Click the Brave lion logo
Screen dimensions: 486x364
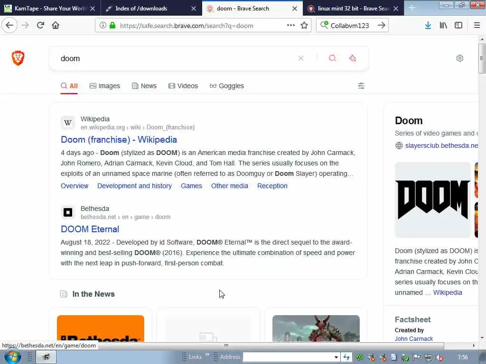18,58
